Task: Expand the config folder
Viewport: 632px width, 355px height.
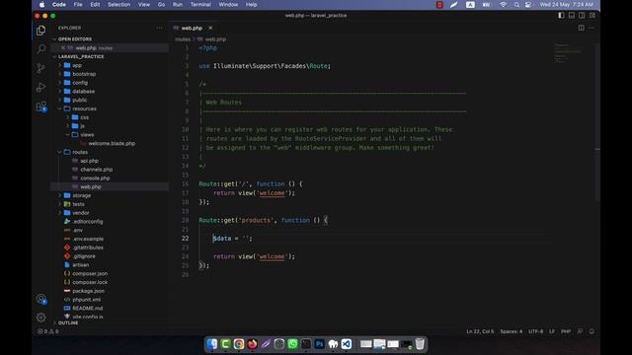Action: 80,83
